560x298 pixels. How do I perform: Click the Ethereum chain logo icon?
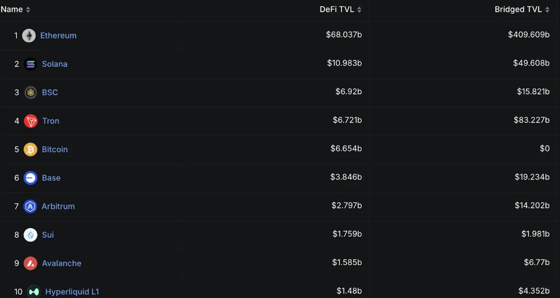(29, 36)
